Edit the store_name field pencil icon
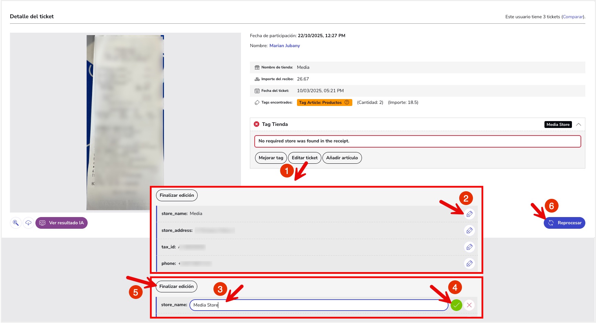The height and width of the screenshot is (323, 596). [x=469, y=214]
